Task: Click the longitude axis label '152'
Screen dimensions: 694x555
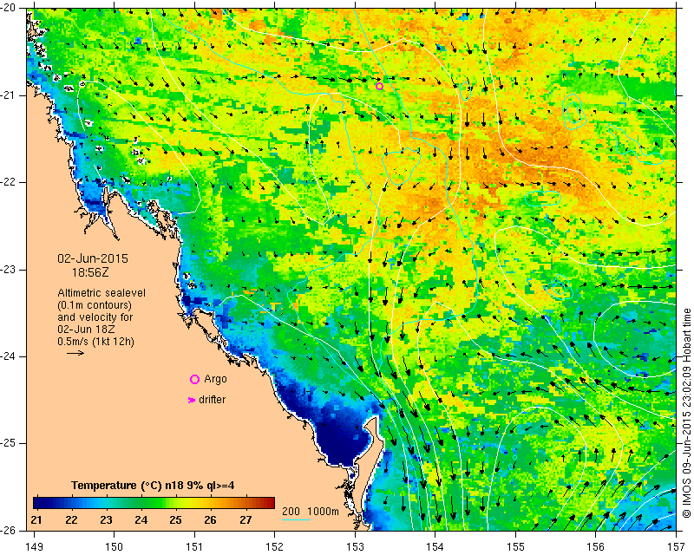Action: pos(274,547)
